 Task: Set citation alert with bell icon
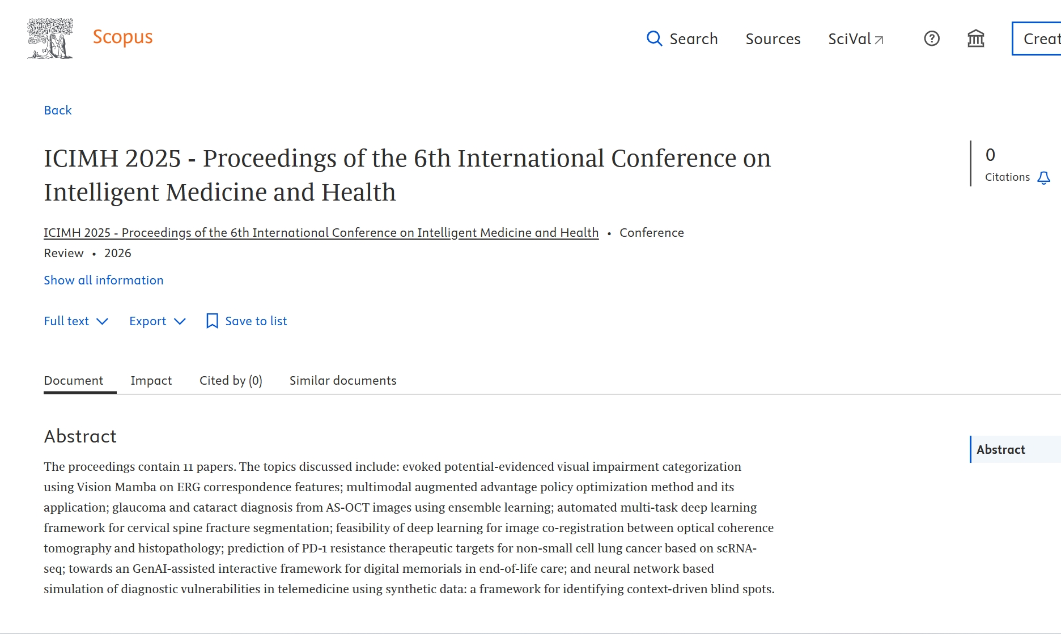coord(1043,178)
